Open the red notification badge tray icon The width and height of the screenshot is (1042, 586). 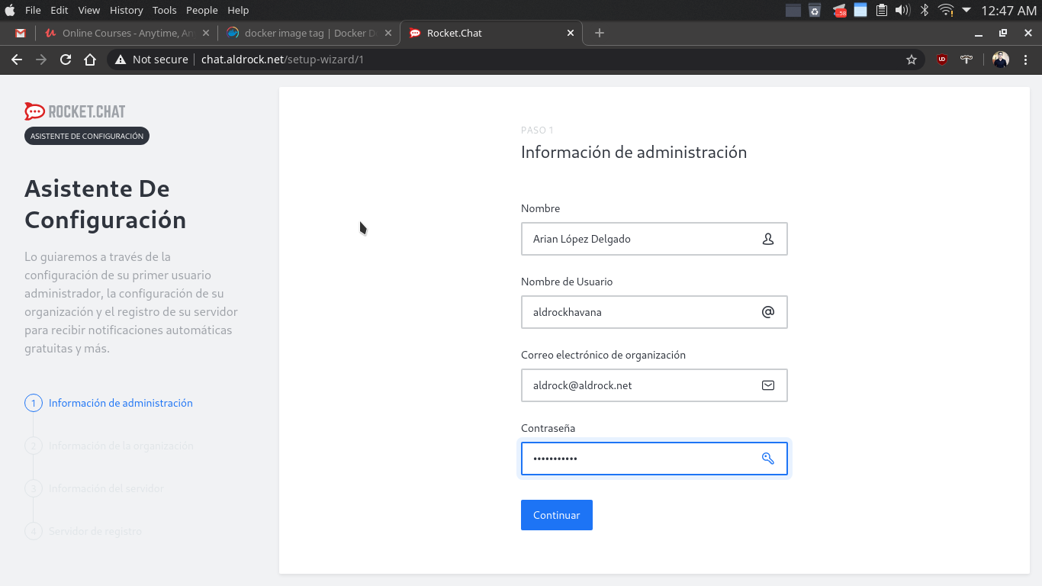[840, 10]
